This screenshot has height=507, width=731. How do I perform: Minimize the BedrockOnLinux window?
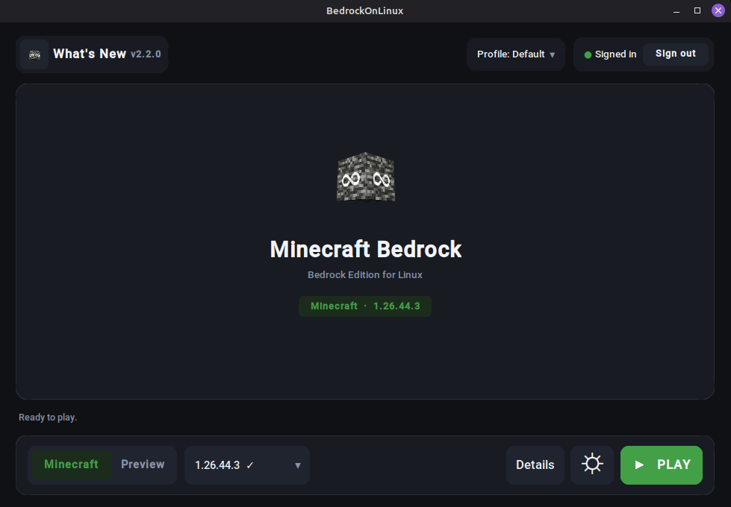click(x=676, y=10)
